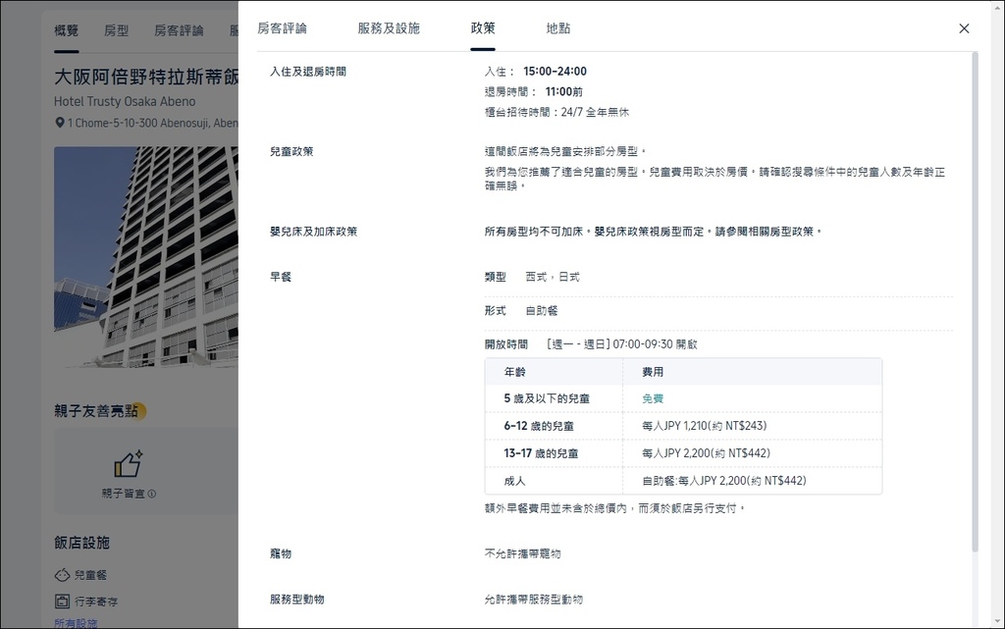The width and height of the screenshot is (1005, 629).
Task: Click extra breakfast fee note text
Action: [615, 508]
